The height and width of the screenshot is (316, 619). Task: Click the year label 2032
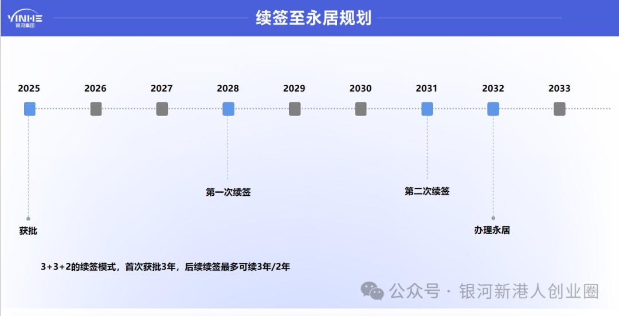click(x=493, y=88)
